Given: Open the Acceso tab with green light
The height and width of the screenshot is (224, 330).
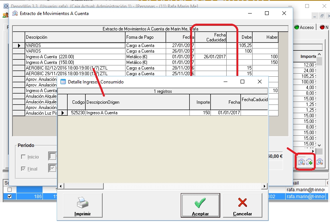Looking at the screenshot, I should (x=304, y=27).
